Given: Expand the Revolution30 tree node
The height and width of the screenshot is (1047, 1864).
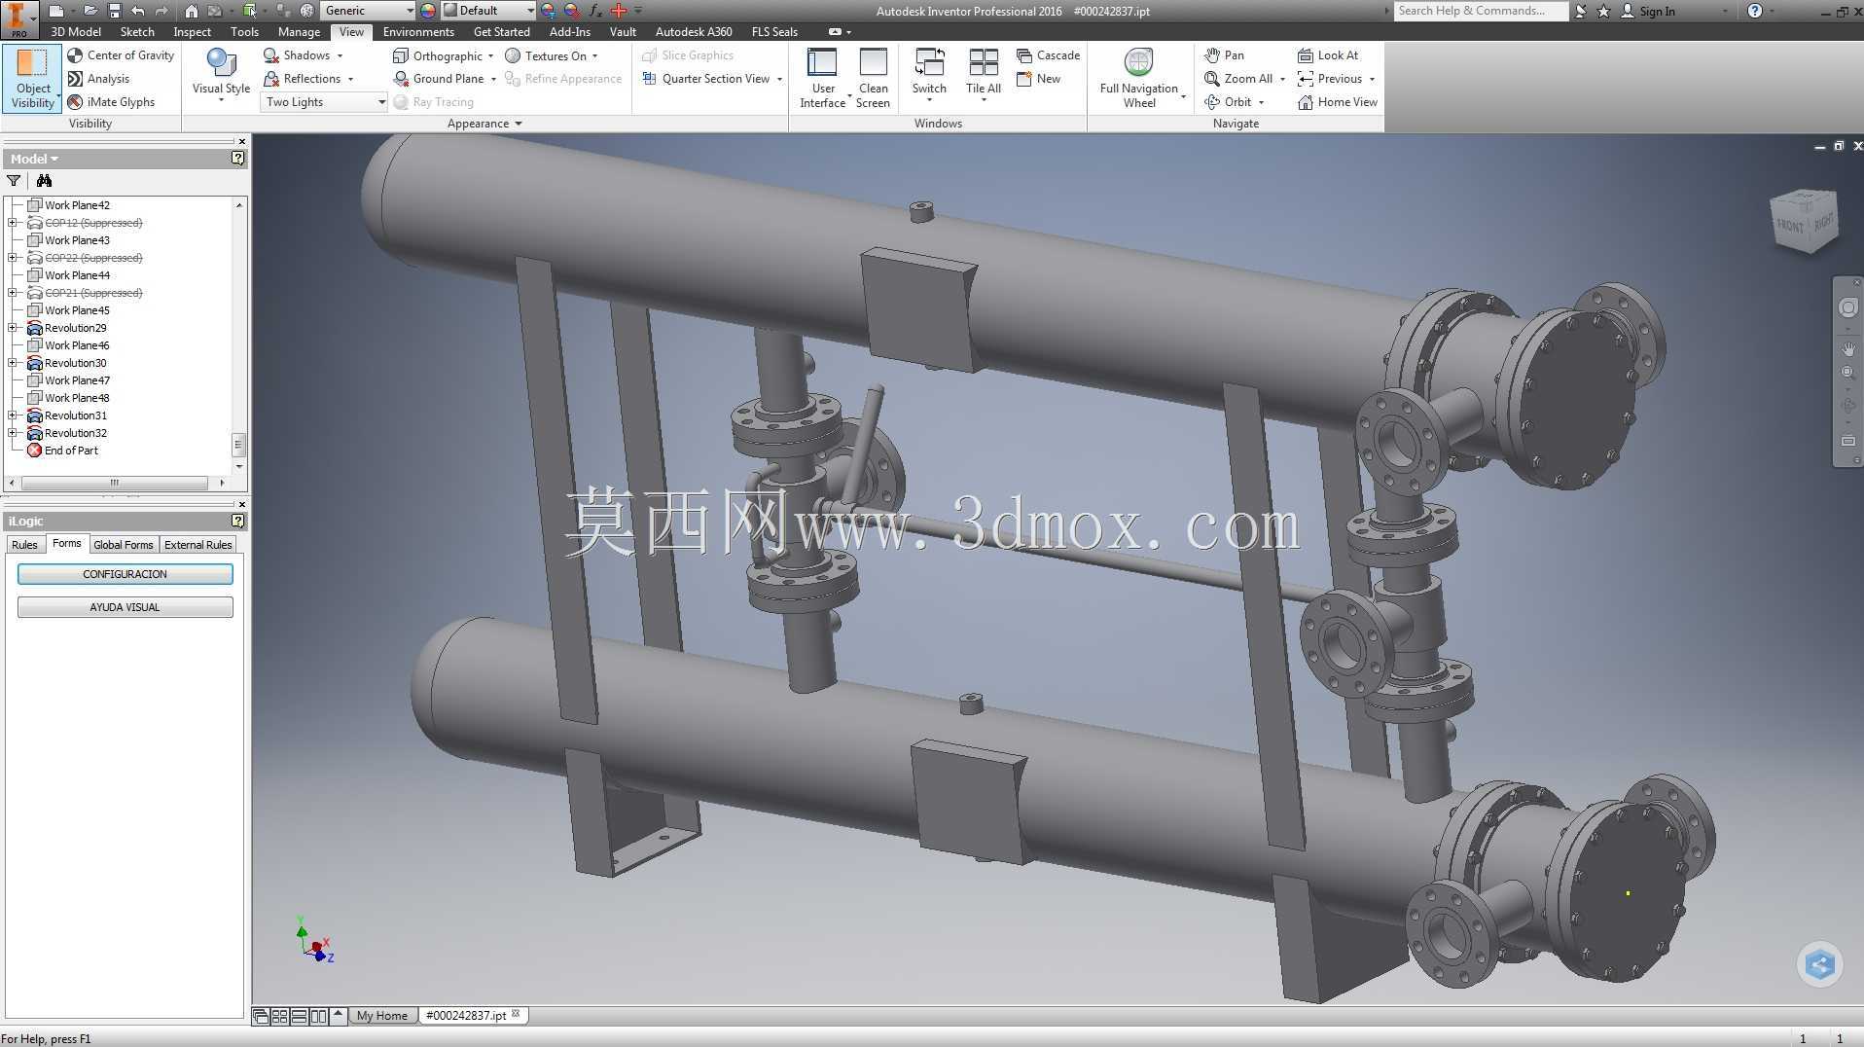Looking at the screenshot, I should coord(13,363).
